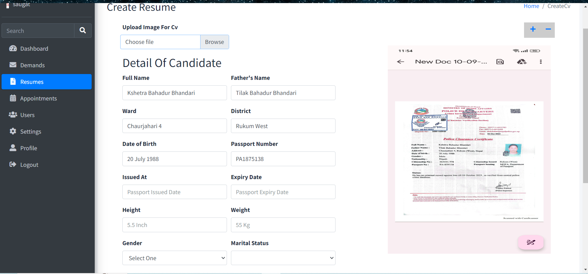
Task: Click the Appointments calendar icon
Action: coord(13,98)
